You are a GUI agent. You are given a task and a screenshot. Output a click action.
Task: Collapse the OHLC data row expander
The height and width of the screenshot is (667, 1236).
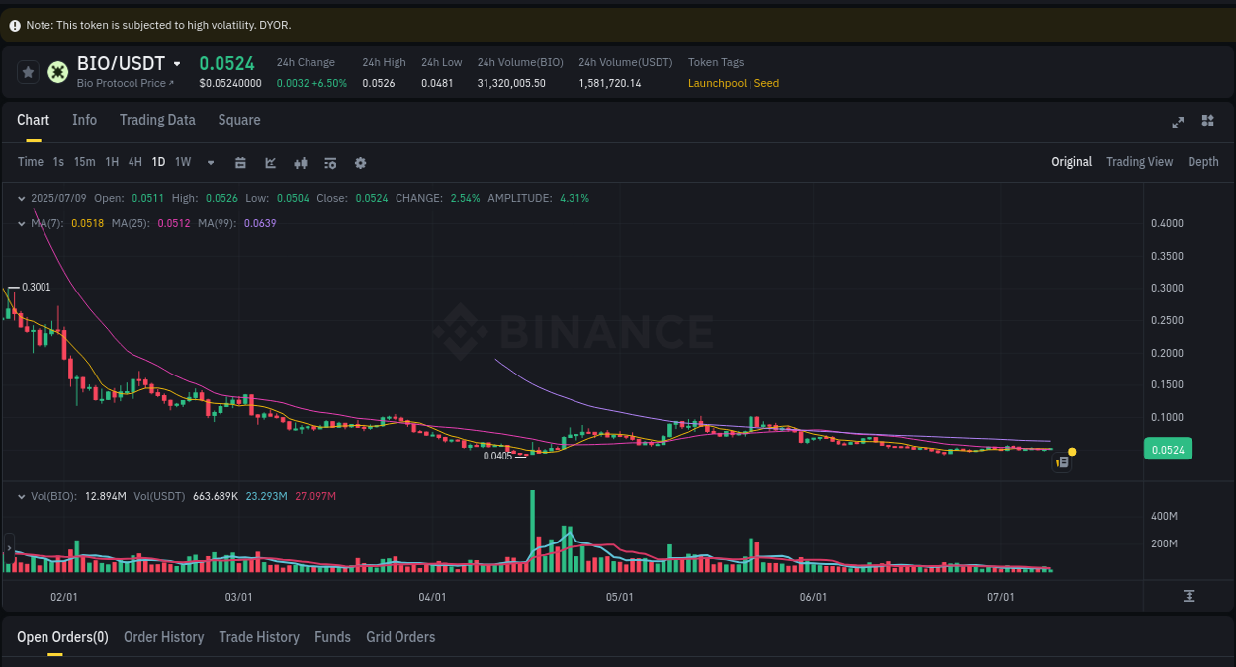coord(20,198)
